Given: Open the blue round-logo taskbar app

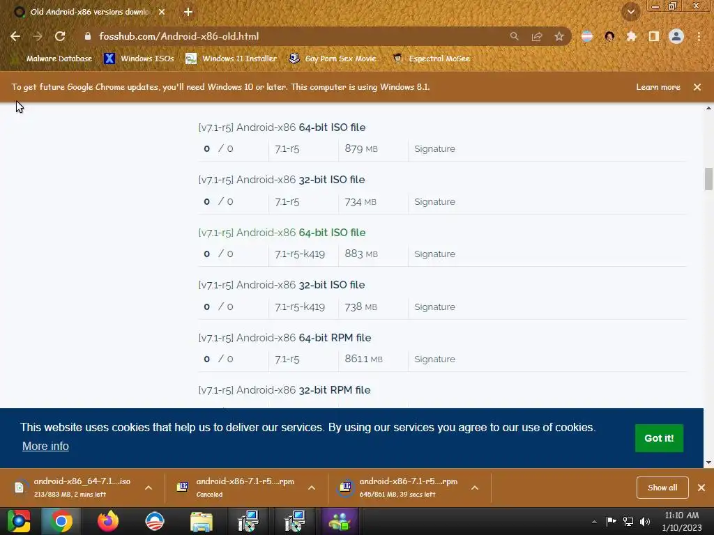Looking at the screenshot, I should [x=154, y=521].
